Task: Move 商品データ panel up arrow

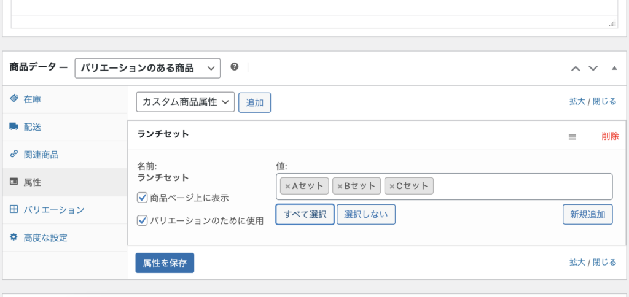Action: coord(576,68)
